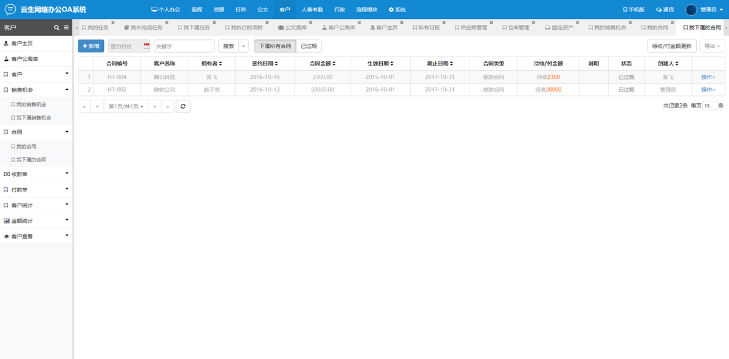Image resolution: width=729 pixels, height=359 pixels.
Task: Switch to the 我的合同 tab
Action: coord(656,27)
